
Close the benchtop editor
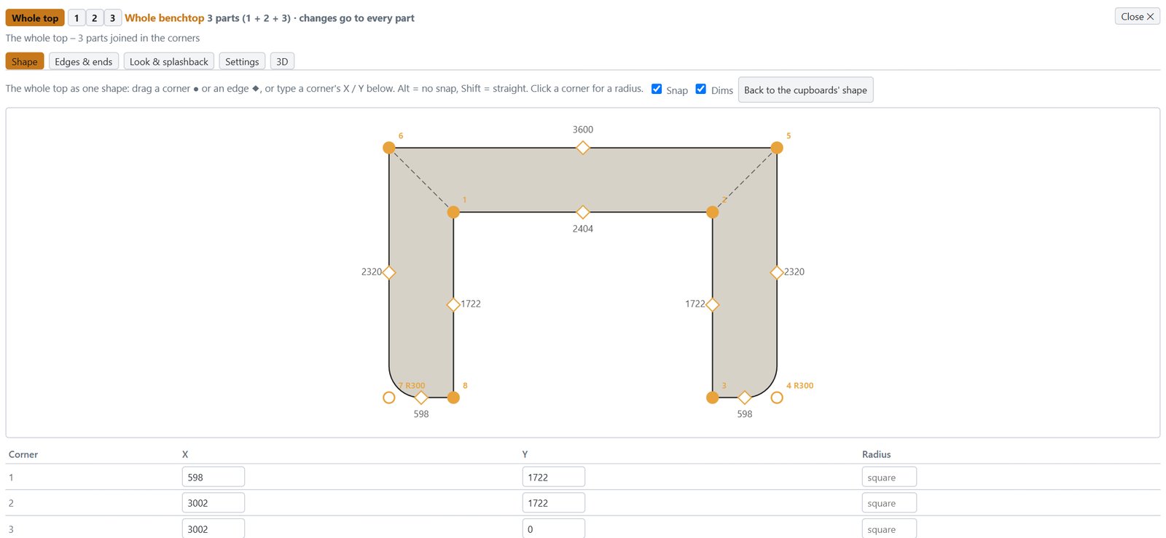point(1137,16)
